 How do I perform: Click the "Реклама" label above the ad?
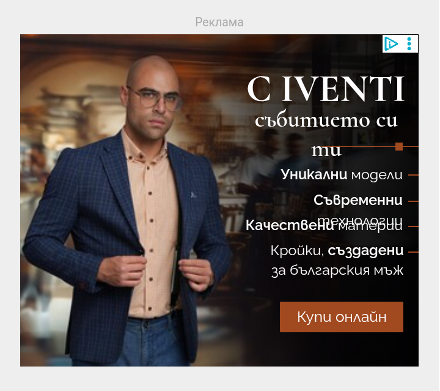pyautogui.click(x=219, y=22)
